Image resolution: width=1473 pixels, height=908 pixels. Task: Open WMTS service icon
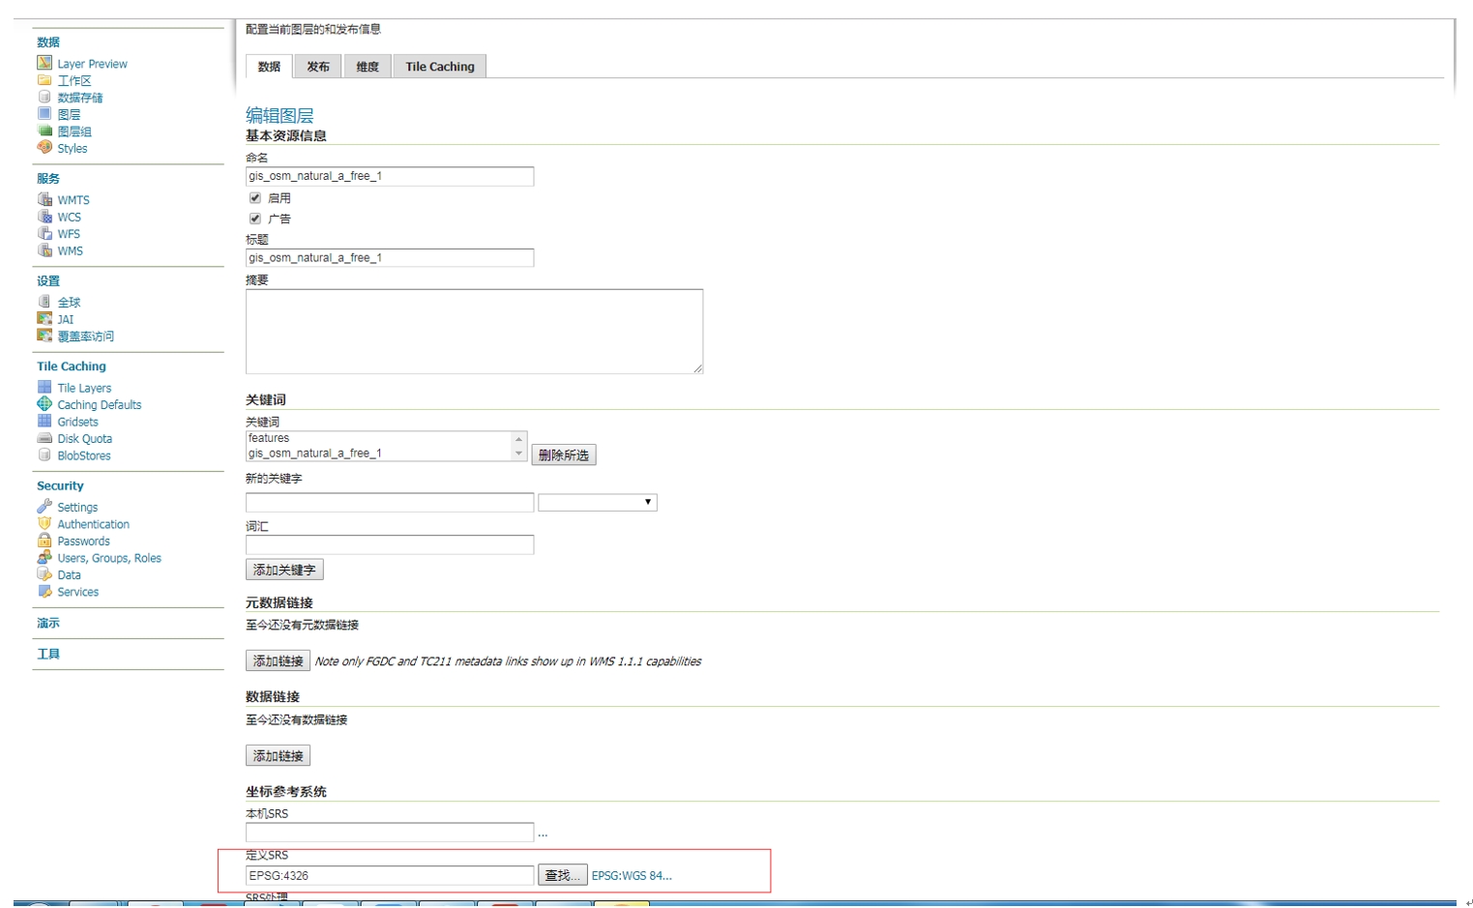[x=44, y=199]
